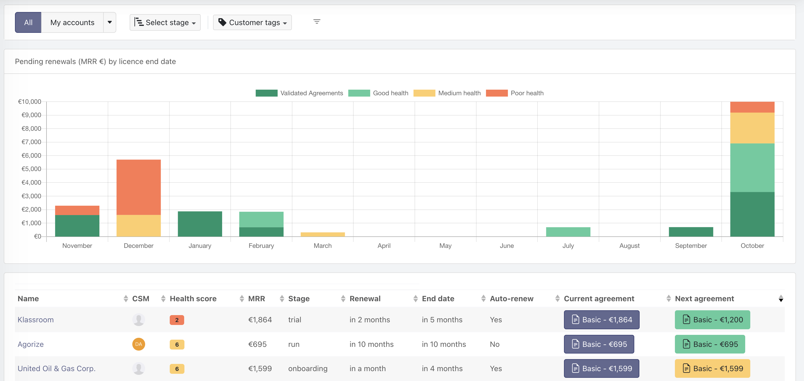Sort by Next agreement column arrows

click(x=780, y=299)
